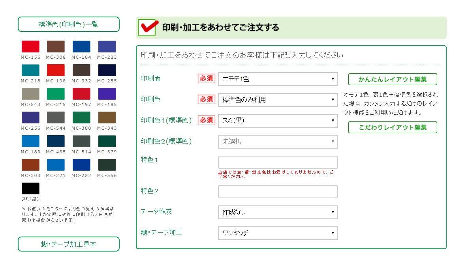Select the MC-343 tan brown swatch
Image resolution: width=466 pixels, height=274 pixels.
[107, 117]
